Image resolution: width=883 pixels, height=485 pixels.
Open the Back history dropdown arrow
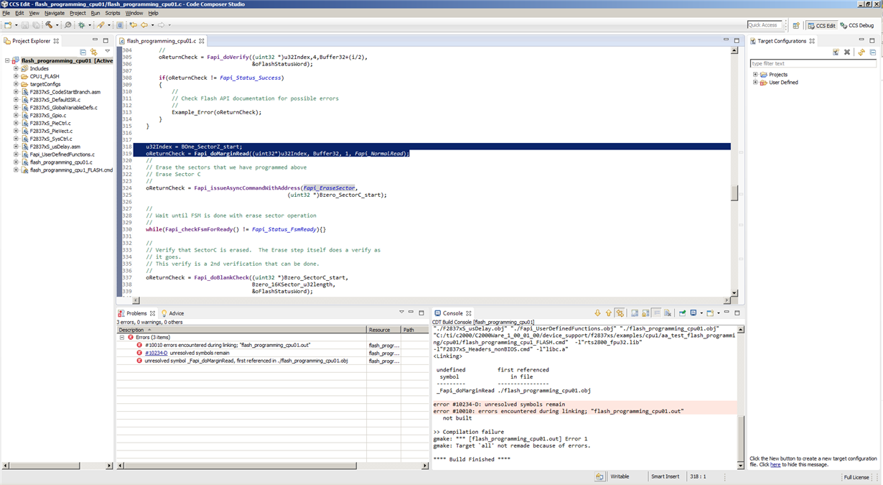point(152,25)
